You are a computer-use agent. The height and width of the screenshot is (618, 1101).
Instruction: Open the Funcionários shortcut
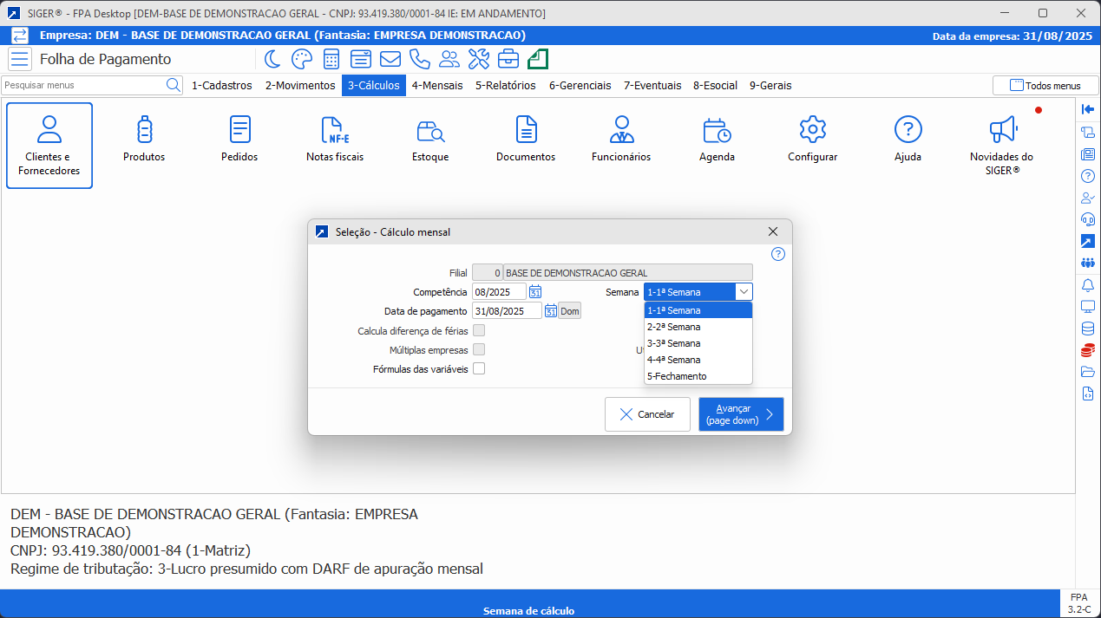[x=621, y=140]
